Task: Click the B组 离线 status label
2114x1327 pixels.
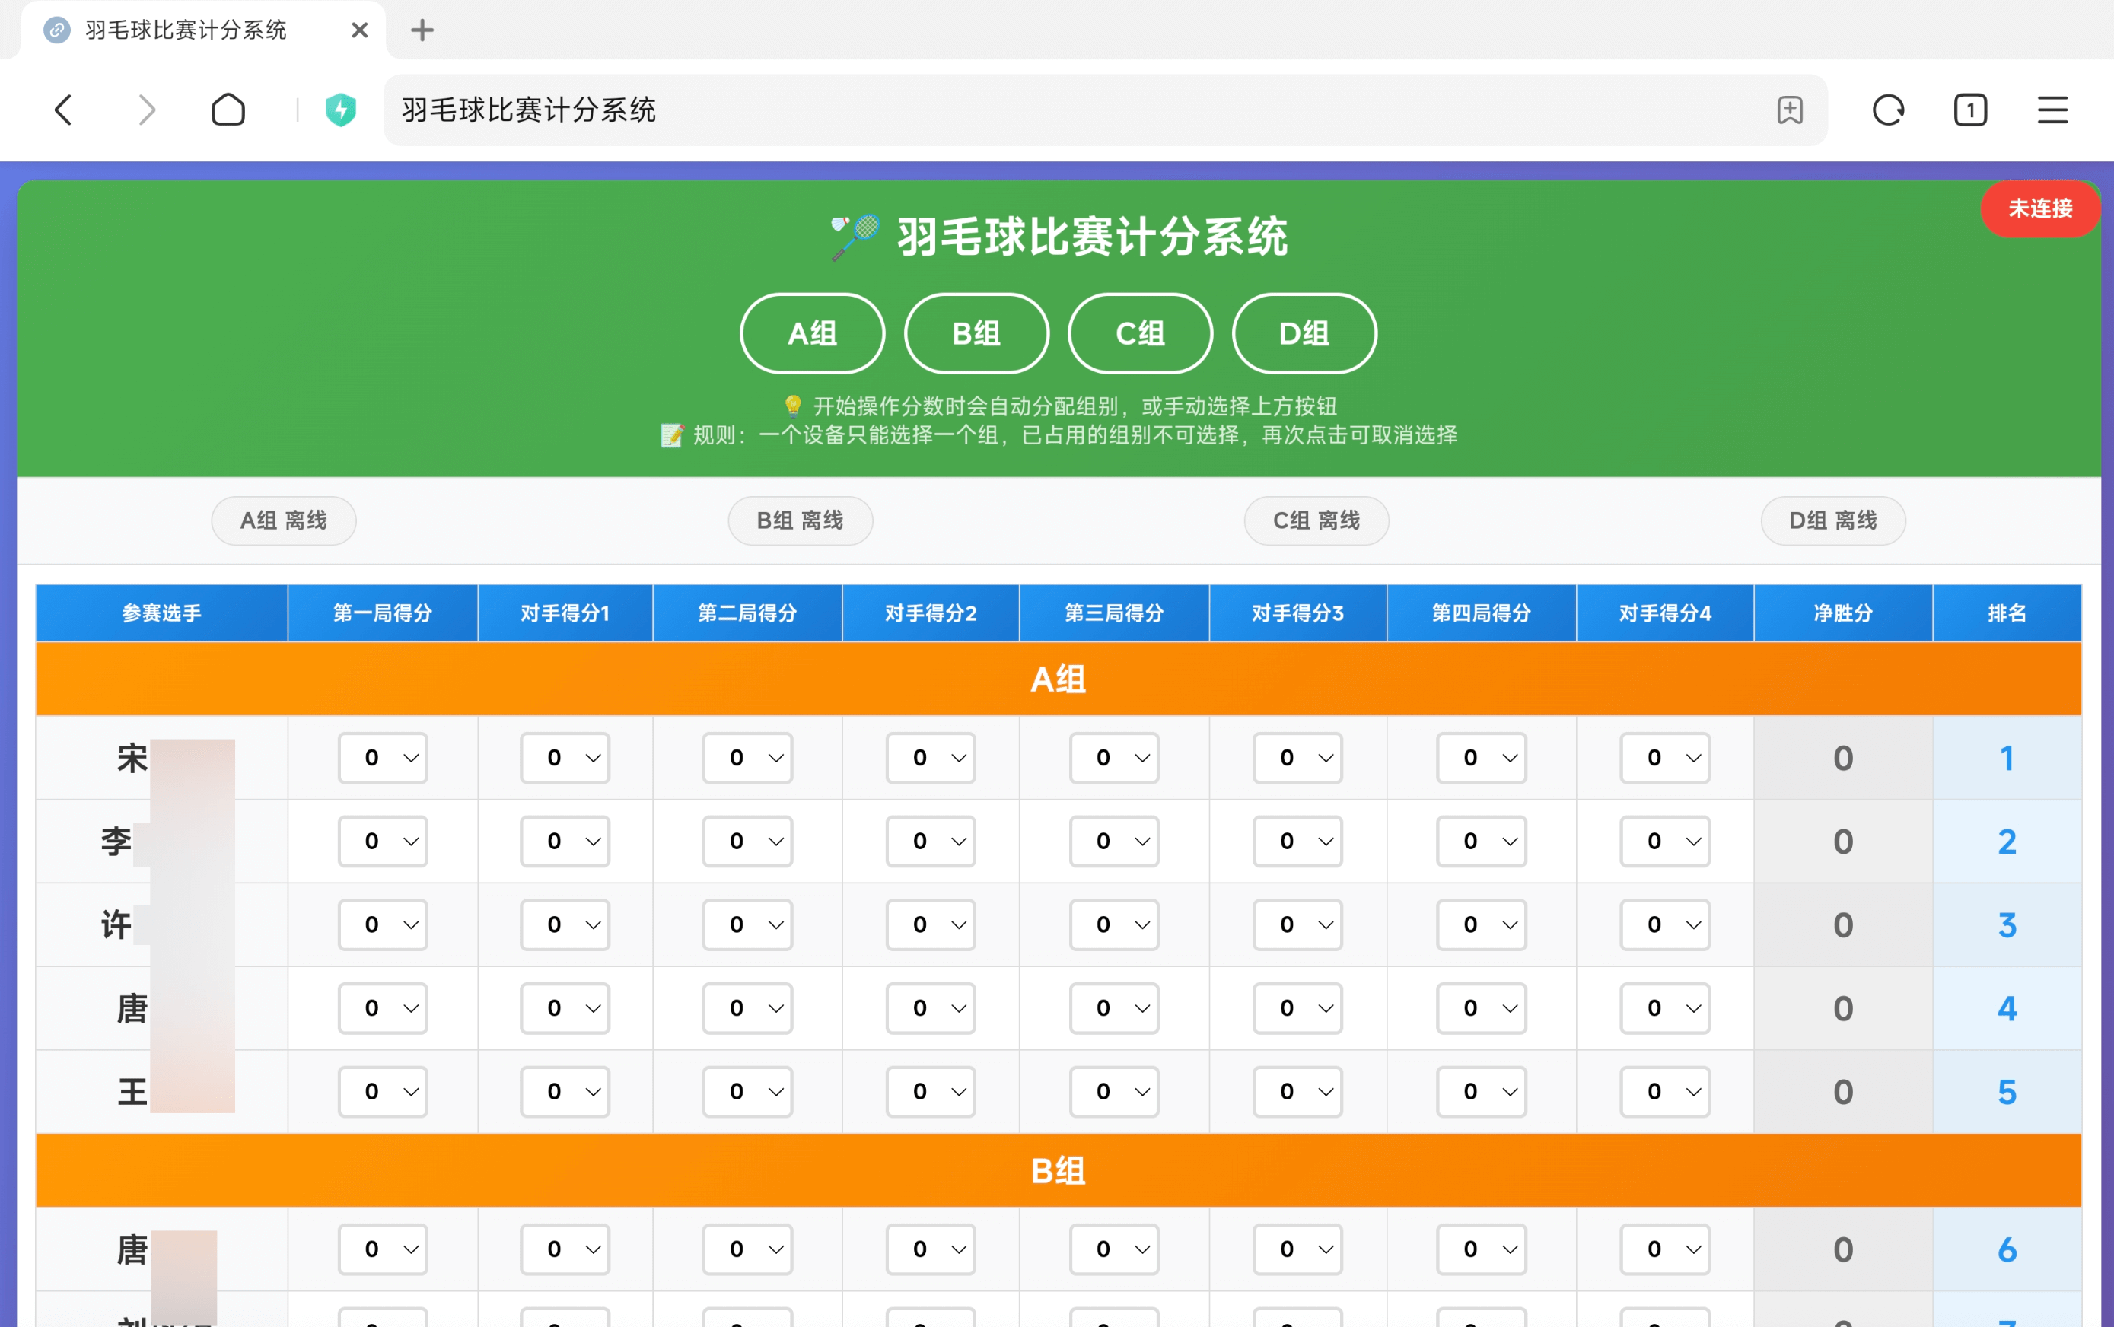Action: click(798, 520)
